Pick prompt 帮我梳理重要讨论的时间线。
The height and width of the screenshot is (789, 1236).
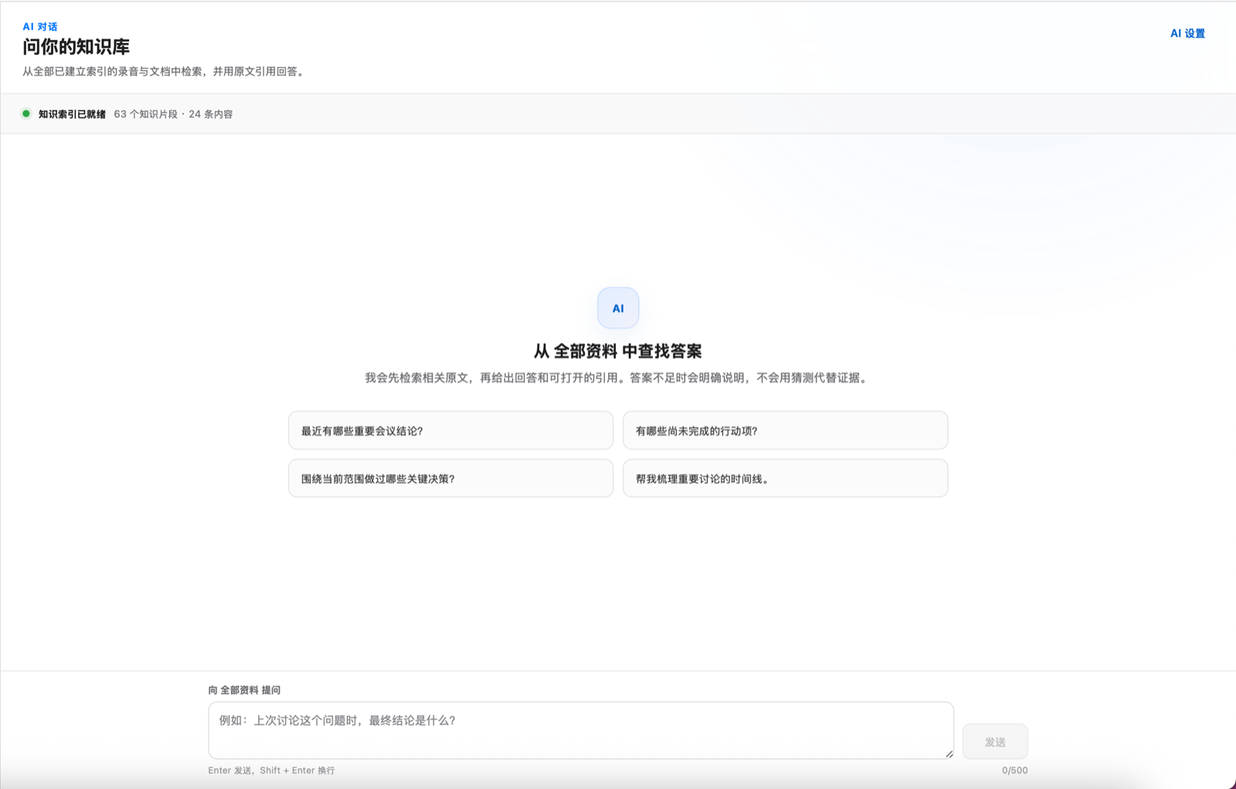785,479
